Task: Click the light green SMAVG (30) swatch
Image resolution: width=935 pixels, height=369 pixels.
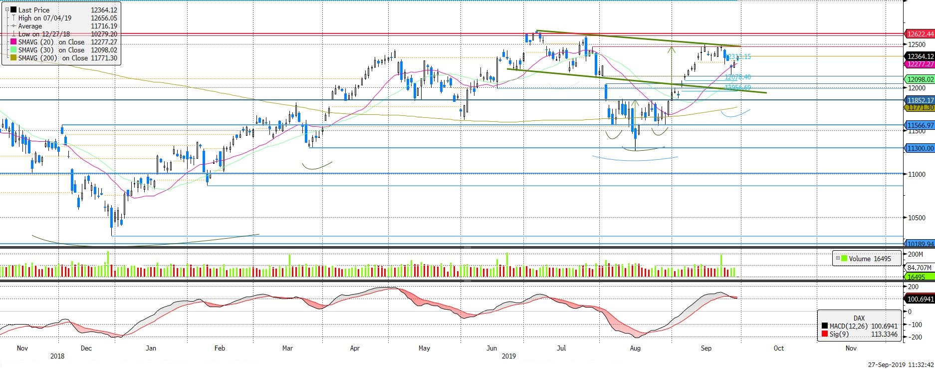Action: point(13,50)
